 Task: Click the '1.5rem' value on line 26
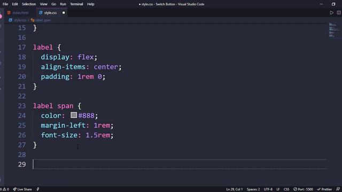[x=98, y=135]
